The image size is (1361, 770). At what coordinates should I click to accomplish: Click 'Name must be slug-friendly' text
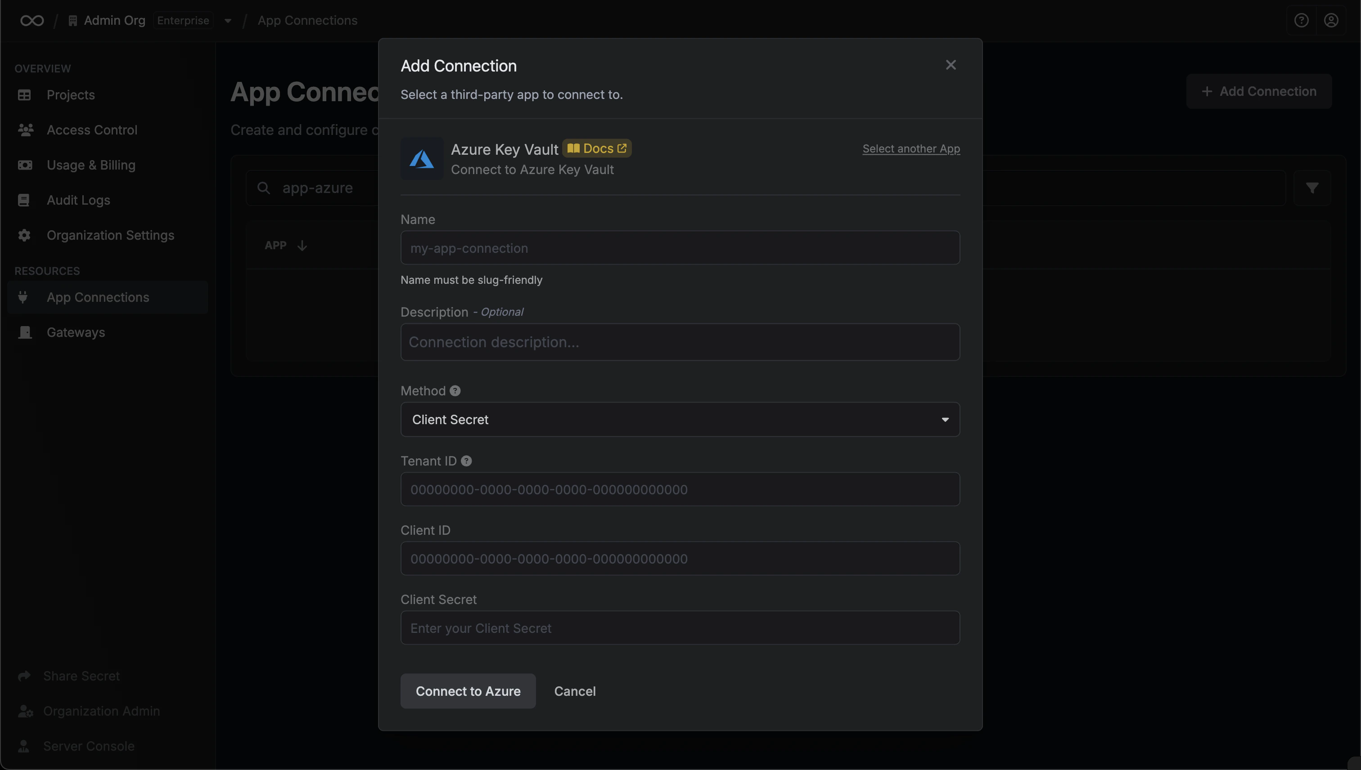(472, 280)
